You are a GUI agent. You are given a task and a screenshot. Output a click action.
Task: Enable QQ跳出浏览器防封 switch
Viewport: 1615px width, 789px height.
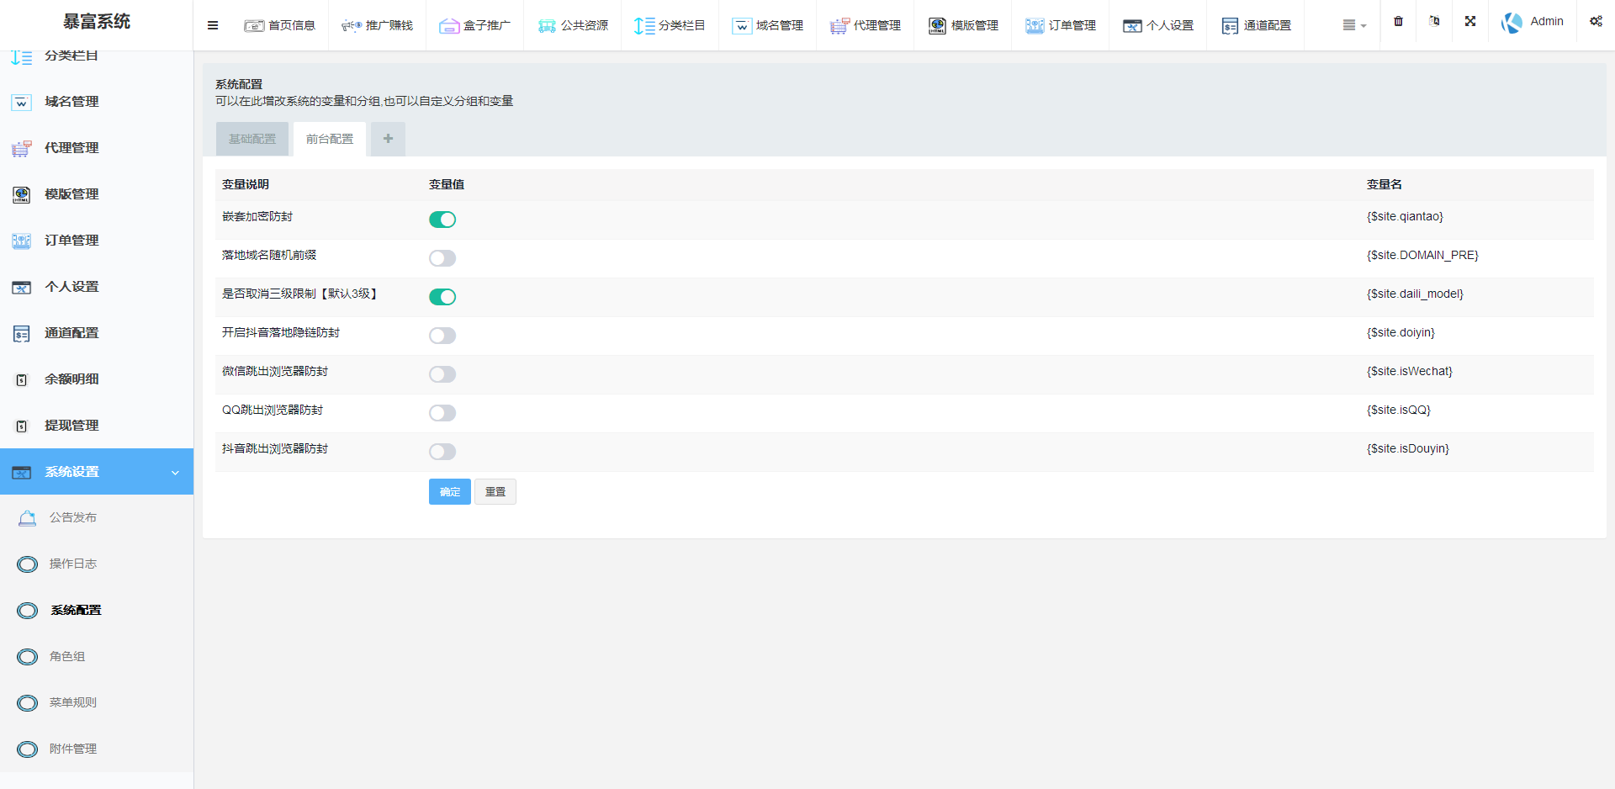coord(442,413)
